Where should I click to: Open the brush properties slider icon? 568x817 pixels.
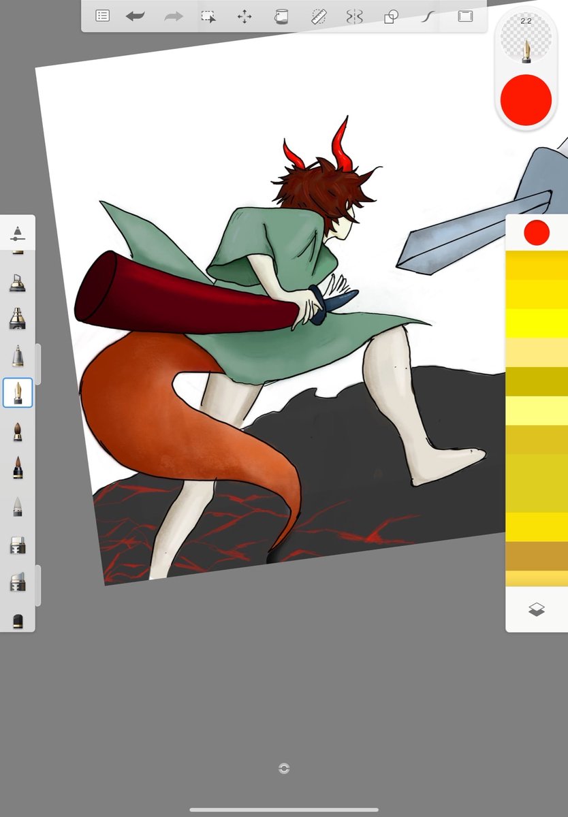point(18,233)
